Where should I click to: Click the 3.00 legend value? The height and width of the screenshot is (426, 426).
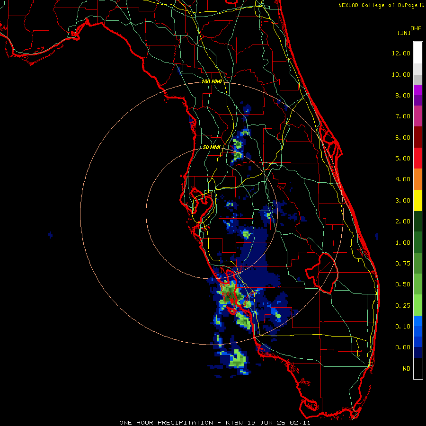click(x=403, y=201)
